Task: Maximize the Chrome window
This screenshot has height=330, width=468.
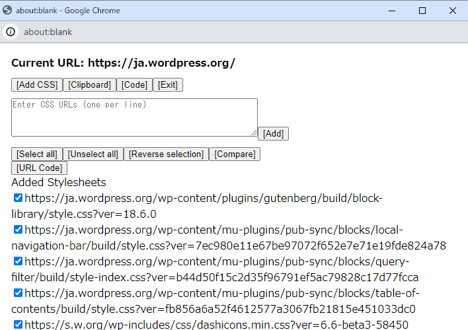Action: click(422, 11)
